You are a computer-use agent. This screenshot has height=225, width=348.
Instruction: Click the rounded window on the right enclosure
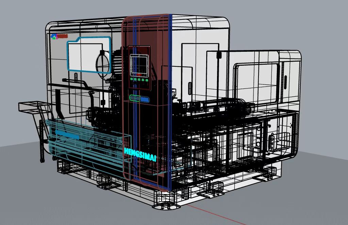[x=255, y=82]
